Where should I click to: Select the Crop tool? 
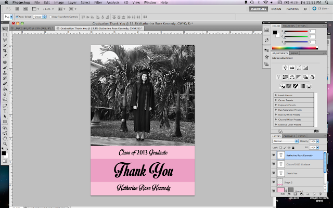click(5, 51)
